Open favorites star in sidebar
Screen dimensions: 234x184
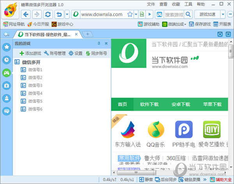[x=7, y=47]
